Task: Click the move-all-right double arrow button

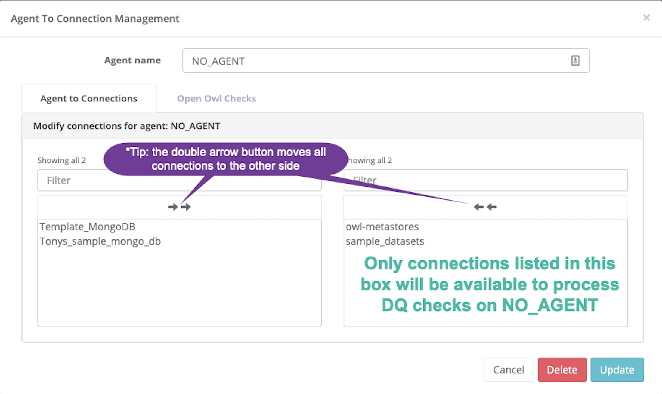Action: pyautogui.click(x=180, y=207)
